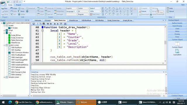
Task: Open the Calibri font dropdown
Action: (88, 8)
